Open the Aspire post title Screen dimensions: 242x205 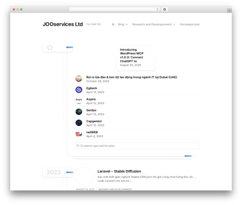pos(91,99)
